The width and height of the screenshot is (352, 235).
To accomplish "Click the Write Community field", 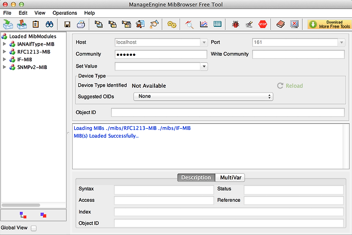I will (298, 54).
